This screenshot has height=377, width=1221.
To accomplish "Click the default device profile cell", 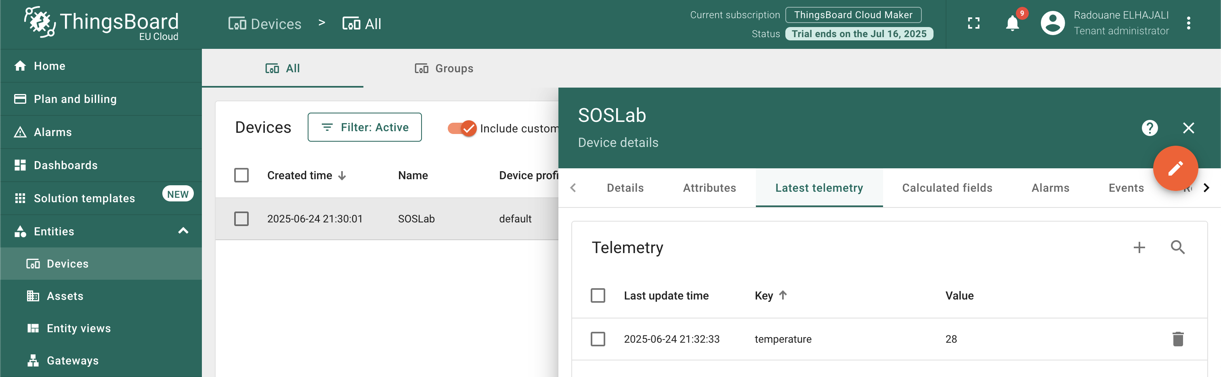I will coord(515,219).
